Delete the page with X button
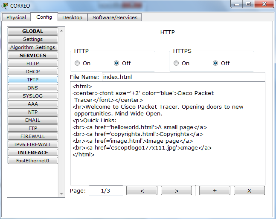The height and width of the screenshot is (219, 276). point(249,190)
